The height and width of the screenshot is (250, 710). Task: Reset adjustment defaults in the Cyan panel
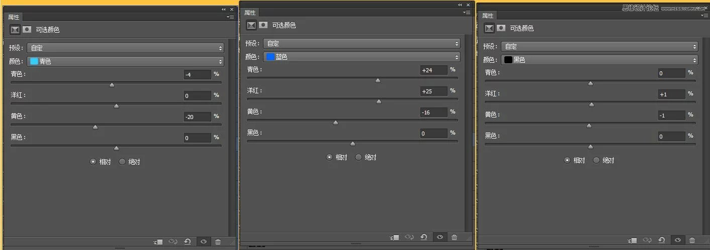coord(188,242)
